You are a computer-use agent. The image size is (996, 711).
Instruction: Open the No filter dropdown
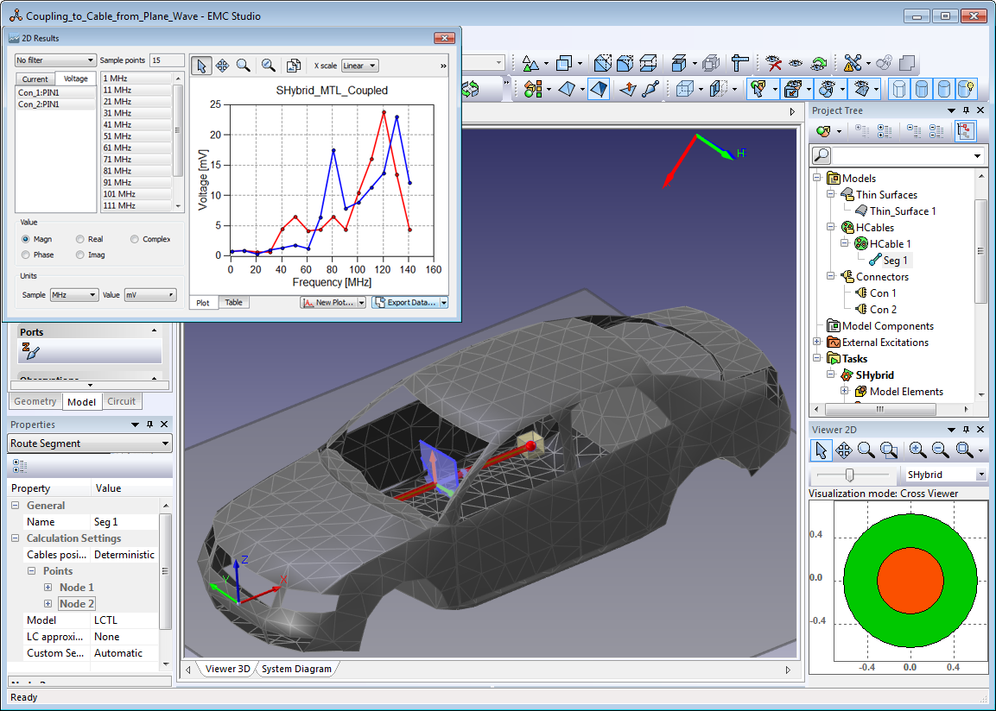coord(55,60)
